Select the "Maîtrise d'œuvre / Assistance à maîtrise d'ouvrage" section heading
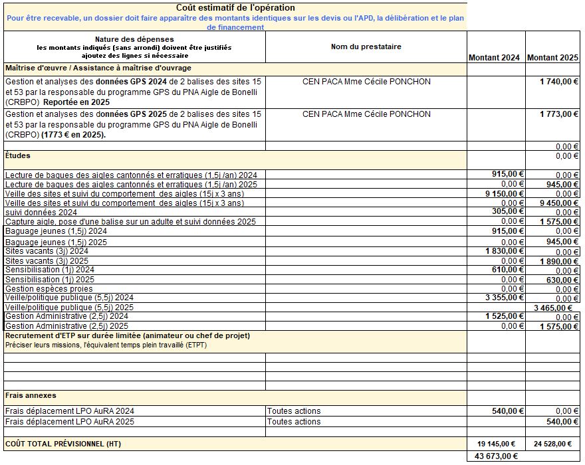 (x=98, y=68)
